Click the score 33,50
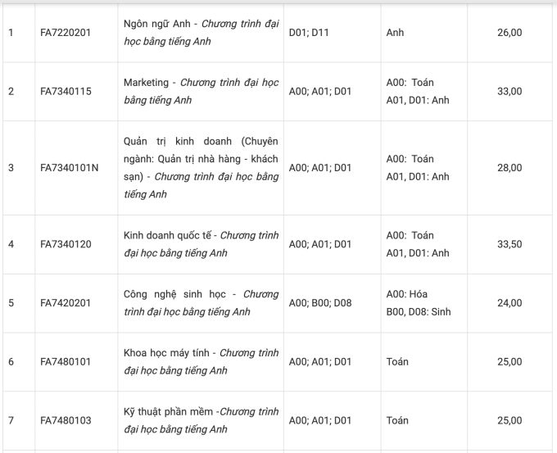 509,244
